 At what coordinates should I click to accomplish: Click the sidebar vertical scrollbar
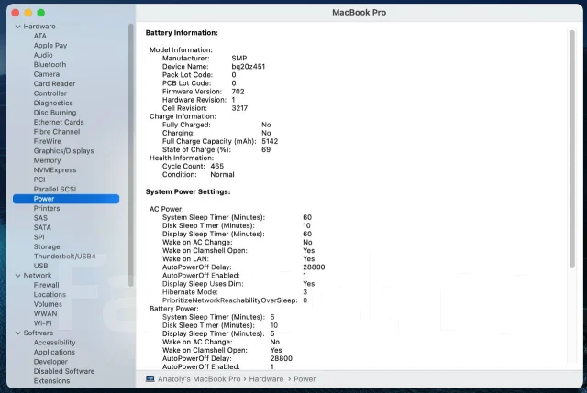[130, 155]
